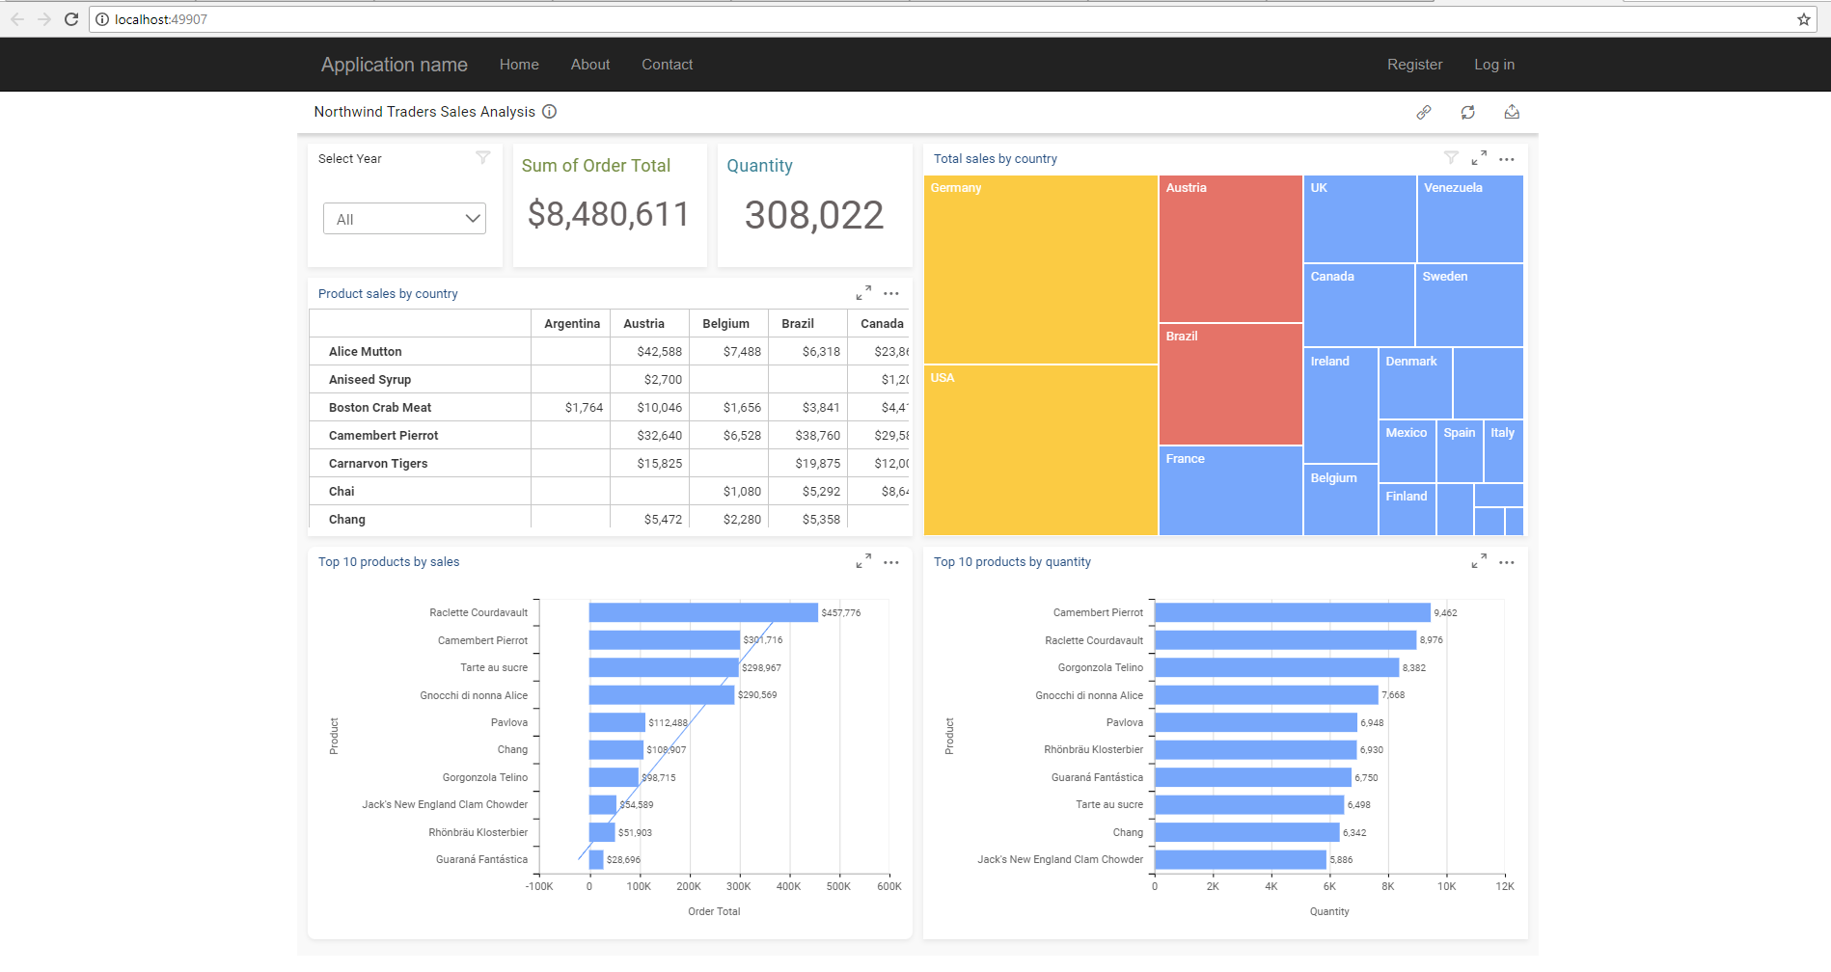Bookmark the page with the star icon
This screenshot has width=1831, height=972.
[1803, 17]
